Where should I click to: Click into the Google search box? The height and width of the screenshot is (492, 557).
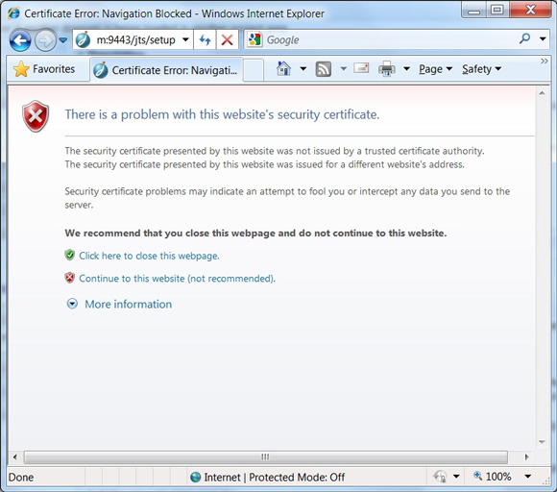point(389,39)
